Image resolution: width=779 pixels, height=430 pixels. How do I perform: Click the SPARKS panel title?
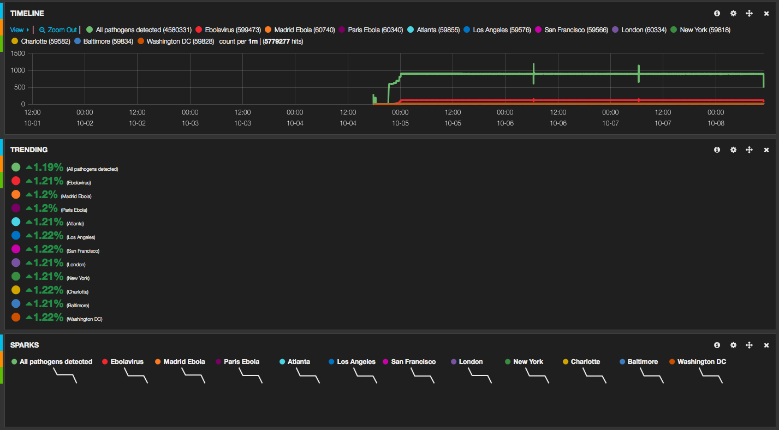25,345
